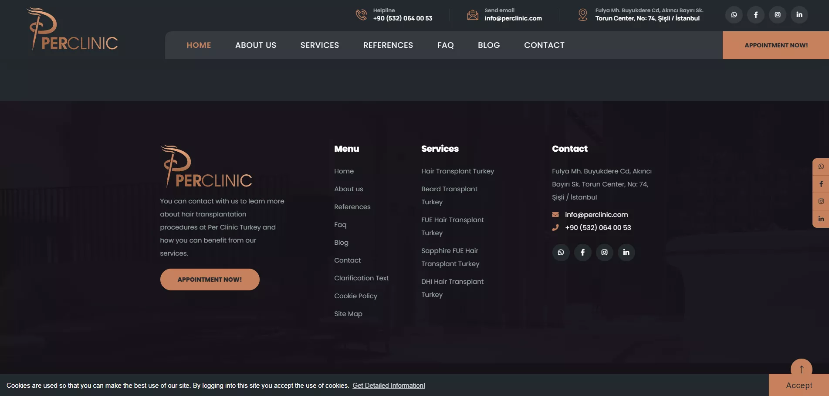This screenshot has height=396, width=829.
Task: Open the Get Detailed Information! cookie link
Action: pos(389,386)
